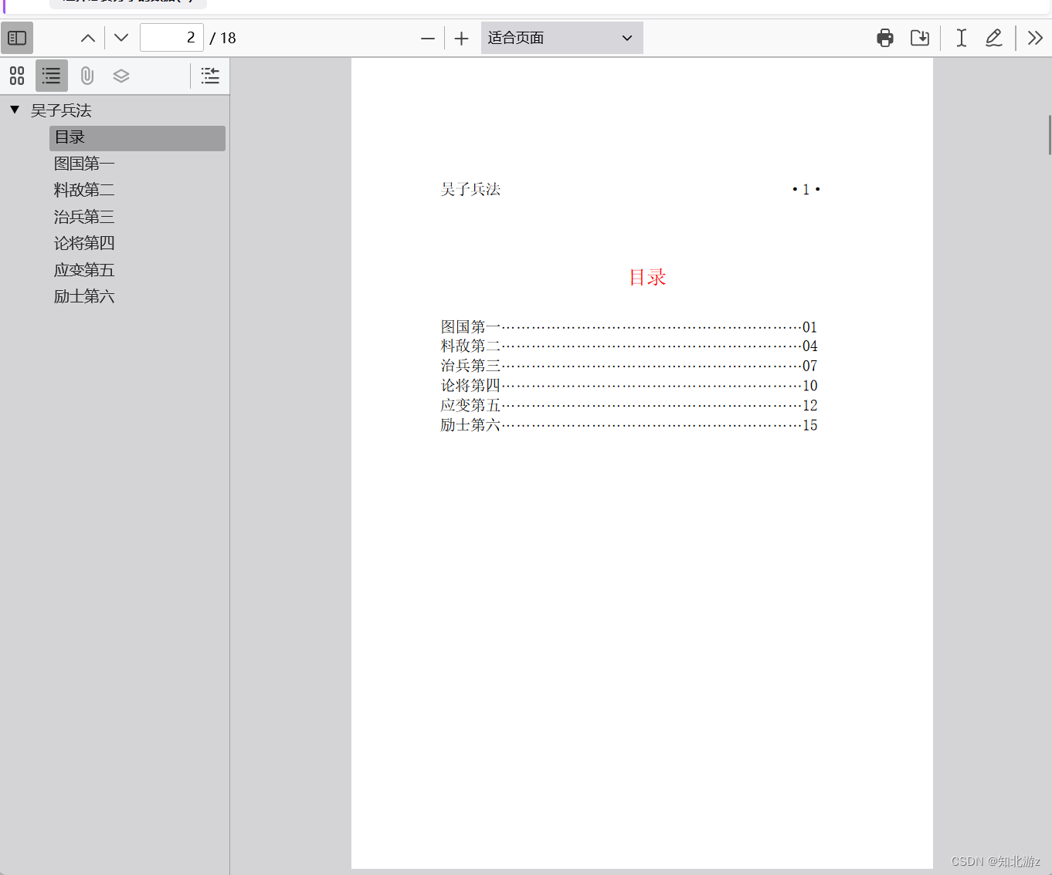This screenshot has width=1052, height=875.
Task: Open 治兵第三 outline entry
Action: point(84,217)
